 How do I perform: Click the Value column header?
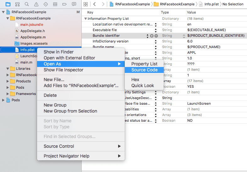click(191, 12)
